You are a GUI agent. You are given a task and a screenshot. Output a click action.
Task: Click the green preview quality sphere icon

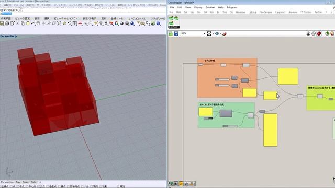point(327,33)
